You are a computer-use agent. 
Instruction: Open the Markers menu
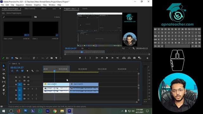coord(29,5)
